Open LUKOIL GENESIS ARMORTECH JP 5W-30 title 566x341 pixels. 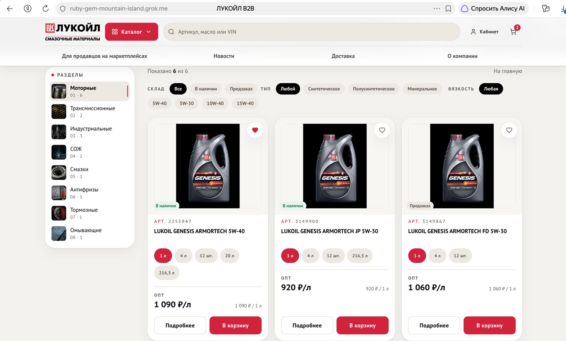coord(330,231)
